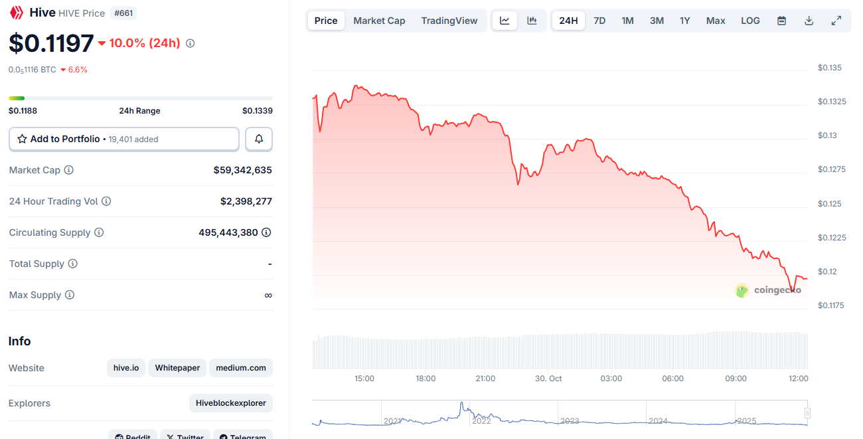Toggle LOG scale on chart
The width and height of the screenshot is (863, 439).
750,21
